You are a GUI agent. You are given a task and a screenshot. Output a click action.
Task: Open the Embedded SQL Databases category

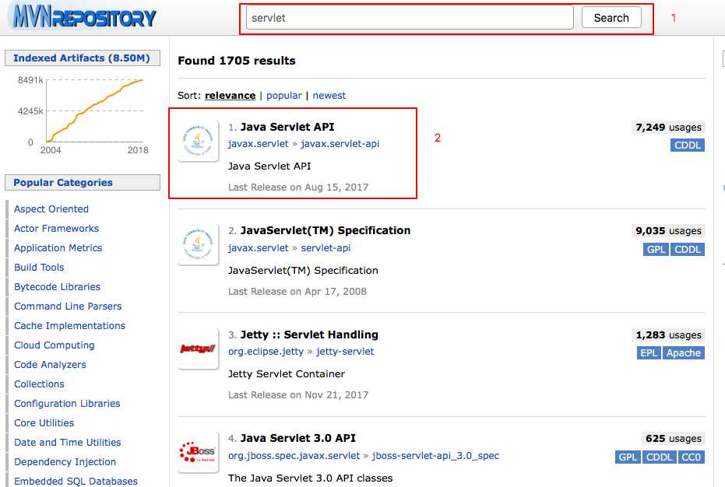[76, 481]
